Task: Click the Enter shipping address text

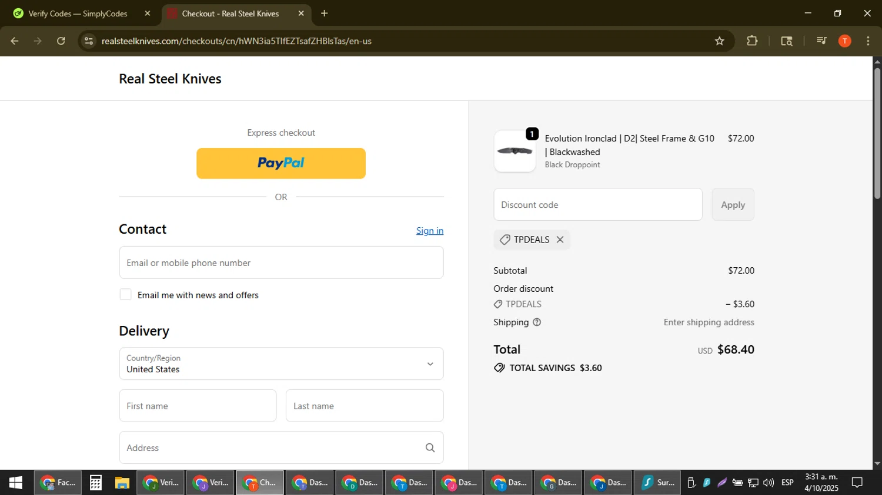Action: [709, 322]
